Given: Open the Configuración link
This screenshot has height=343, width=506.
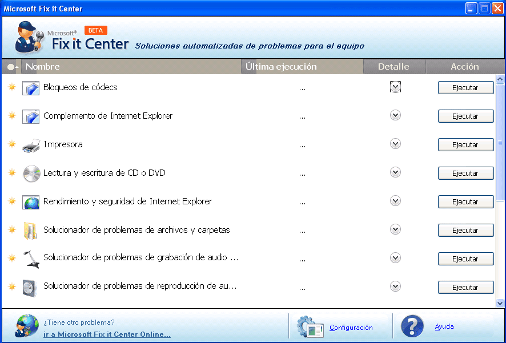Looking at the screenshot, I should [351, 328].
